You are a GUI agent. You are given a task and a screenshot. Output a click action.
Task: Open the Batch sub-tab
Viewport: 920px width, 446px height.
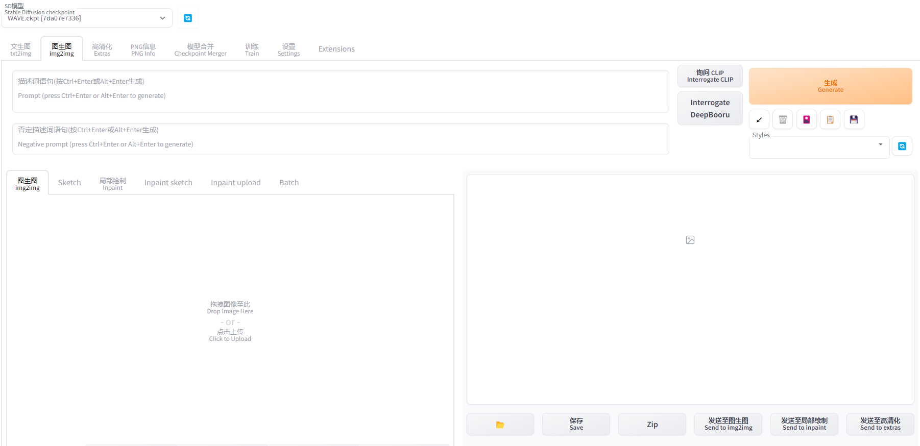288,183
